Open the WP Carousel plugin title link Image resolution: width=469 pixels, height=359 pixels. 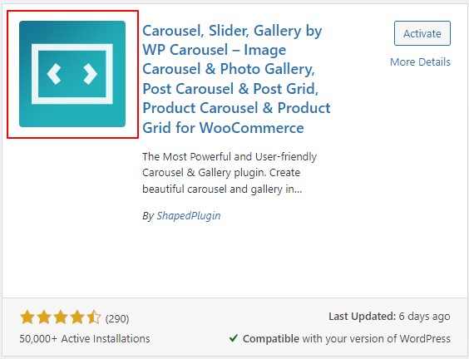coord(236,79)
